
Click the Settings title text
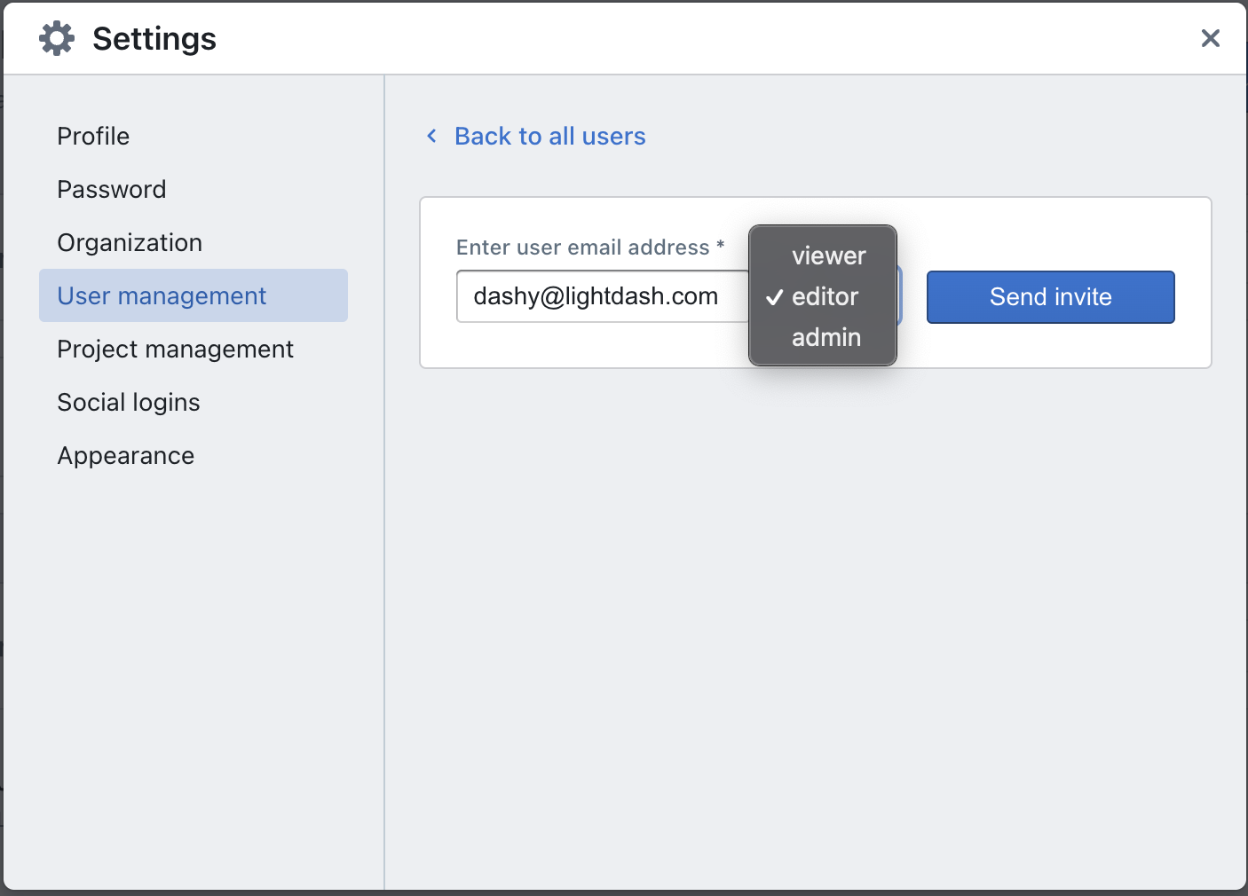coord(154,39)
